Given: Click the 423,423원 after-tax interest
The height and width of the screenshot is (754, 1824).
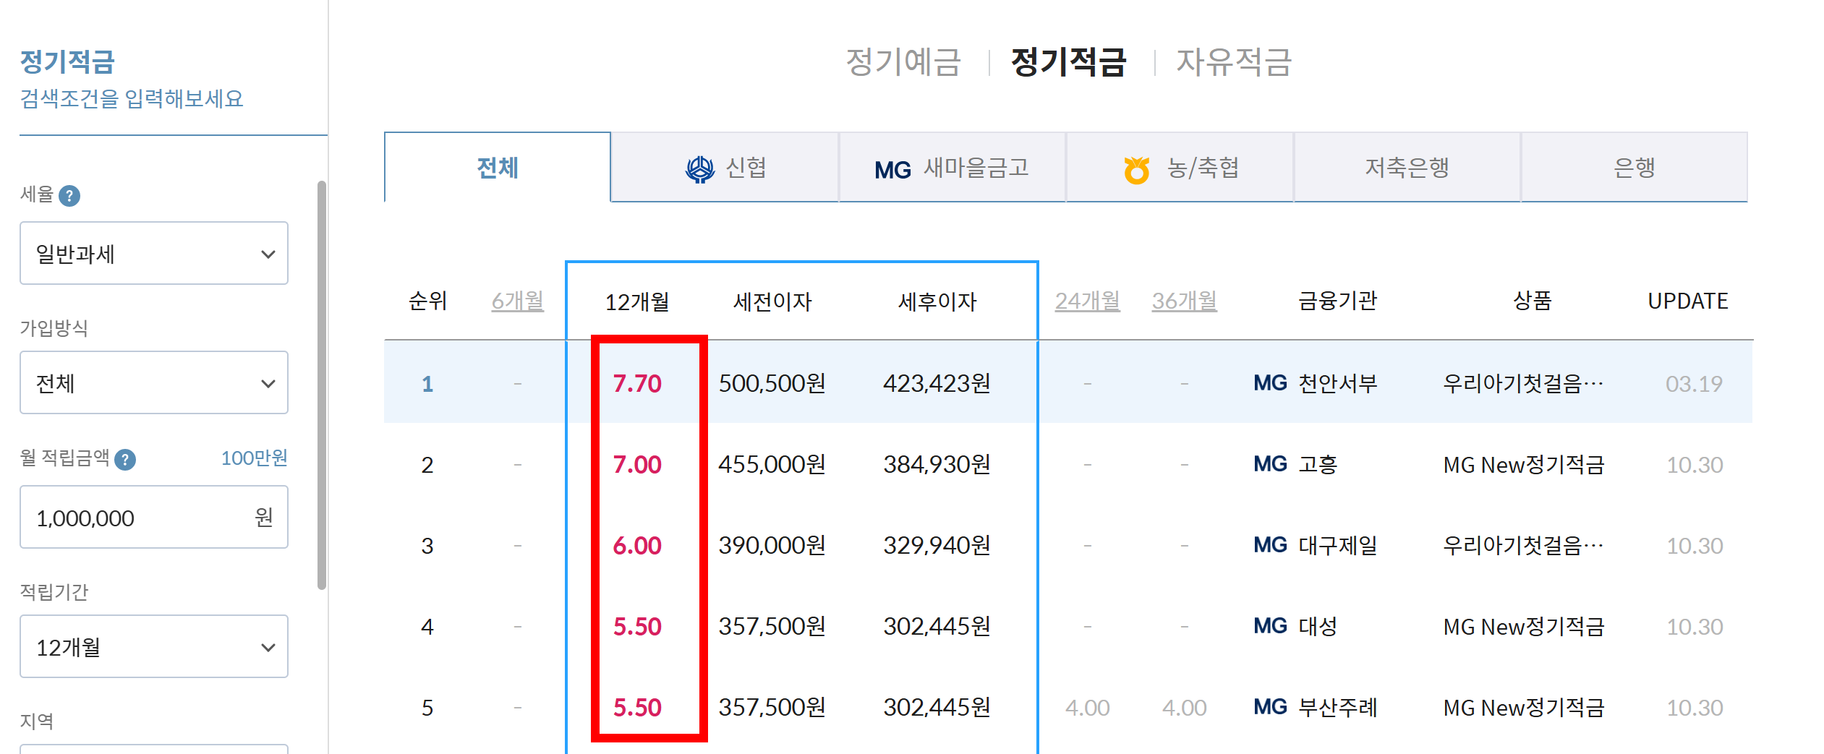Looking at the screenshot, I should (937, 383).
